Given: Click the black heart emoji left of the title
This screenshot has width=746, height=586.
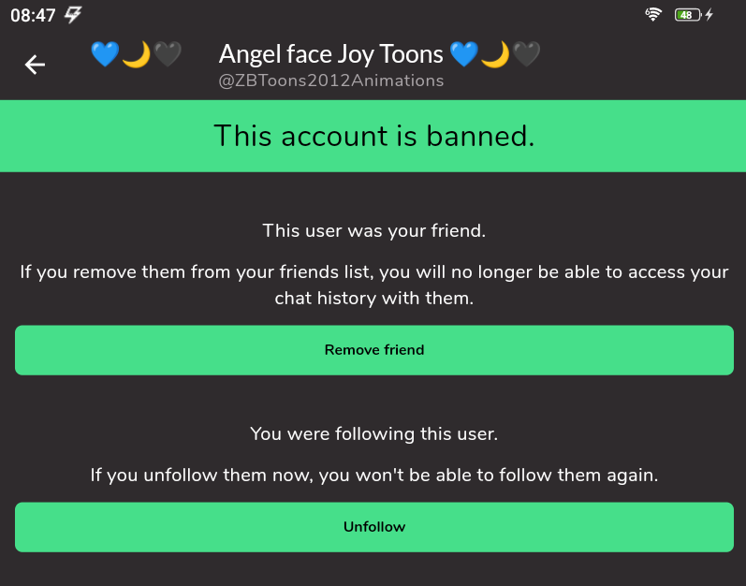Looking at the screenshot, I should (x=167, y=54).
